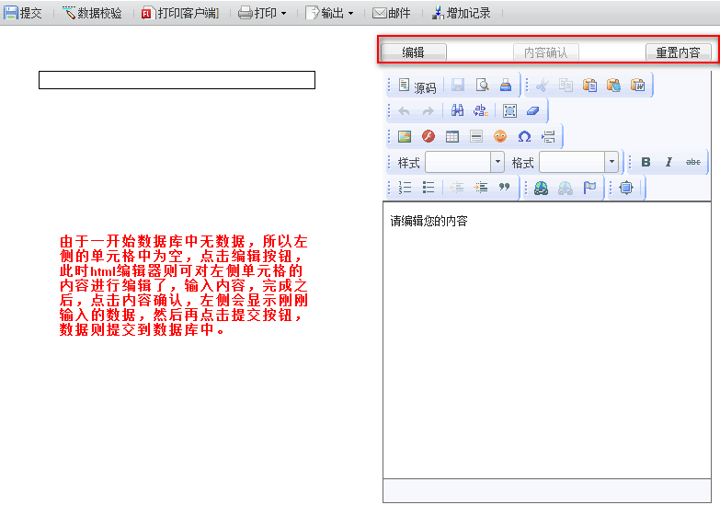Click the 编辑 edit button
Viewport: 720px width, 505px height.
pos(413,52)
